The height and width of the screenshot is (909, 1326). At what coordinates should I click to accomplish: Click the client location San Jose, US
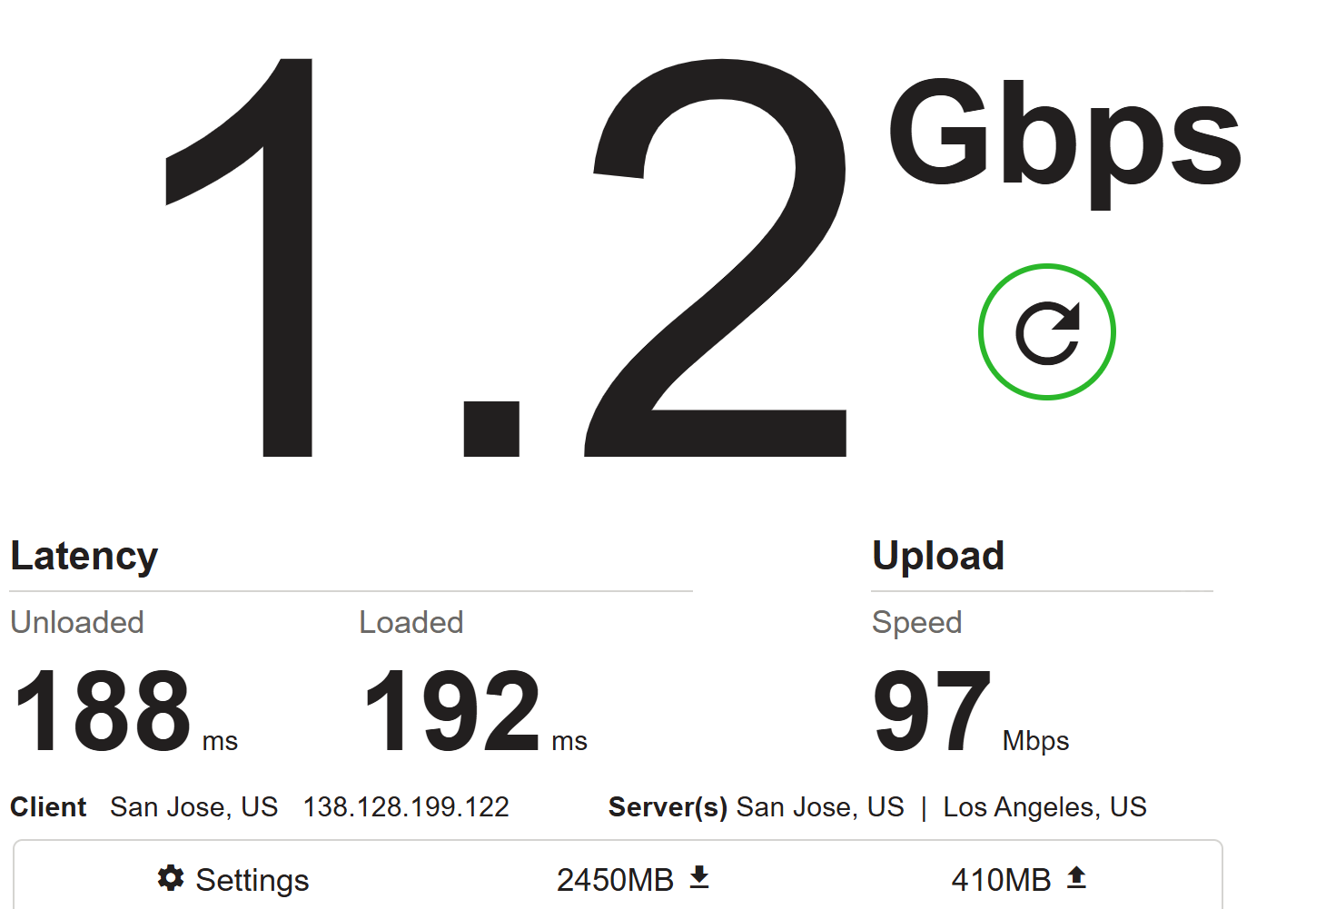[193, 806]
